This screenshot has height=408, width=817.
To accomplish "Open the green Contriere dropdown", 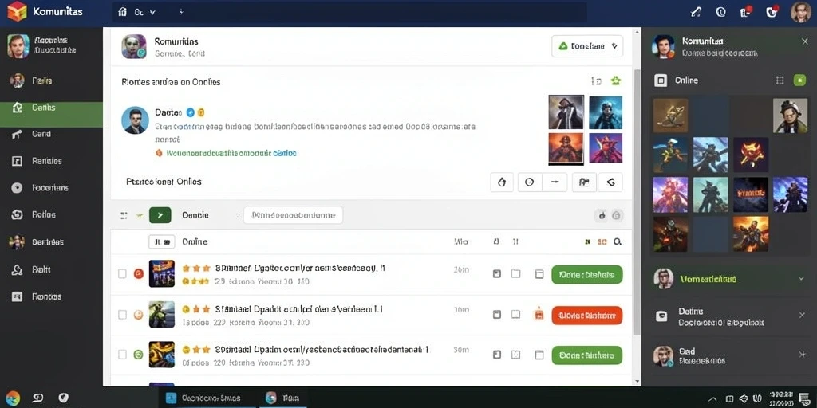I will [x=587, y=46].
